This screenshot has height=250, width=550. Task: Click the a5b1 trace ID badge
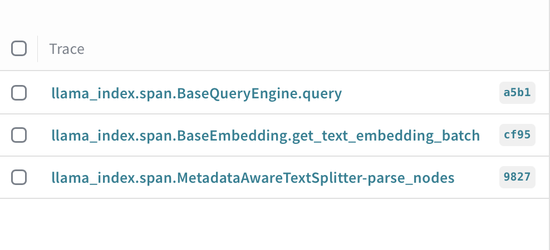517,93
